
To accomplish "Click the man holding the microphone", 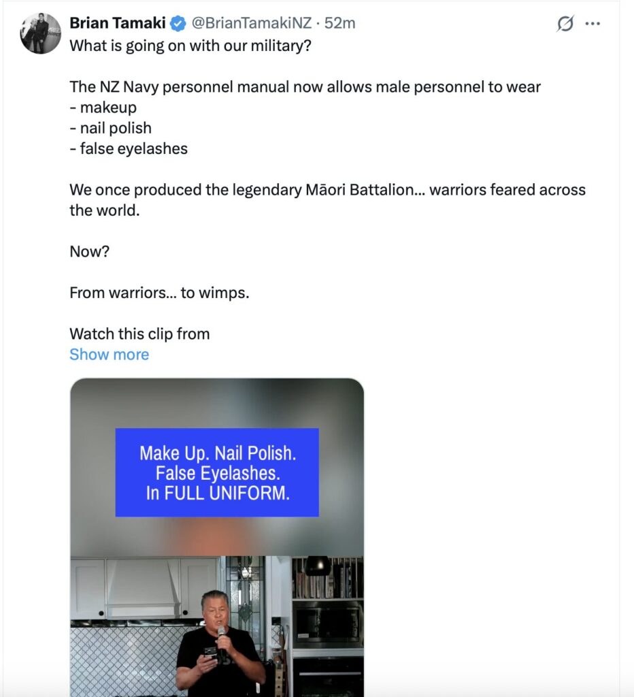I will tap(220, 643).
